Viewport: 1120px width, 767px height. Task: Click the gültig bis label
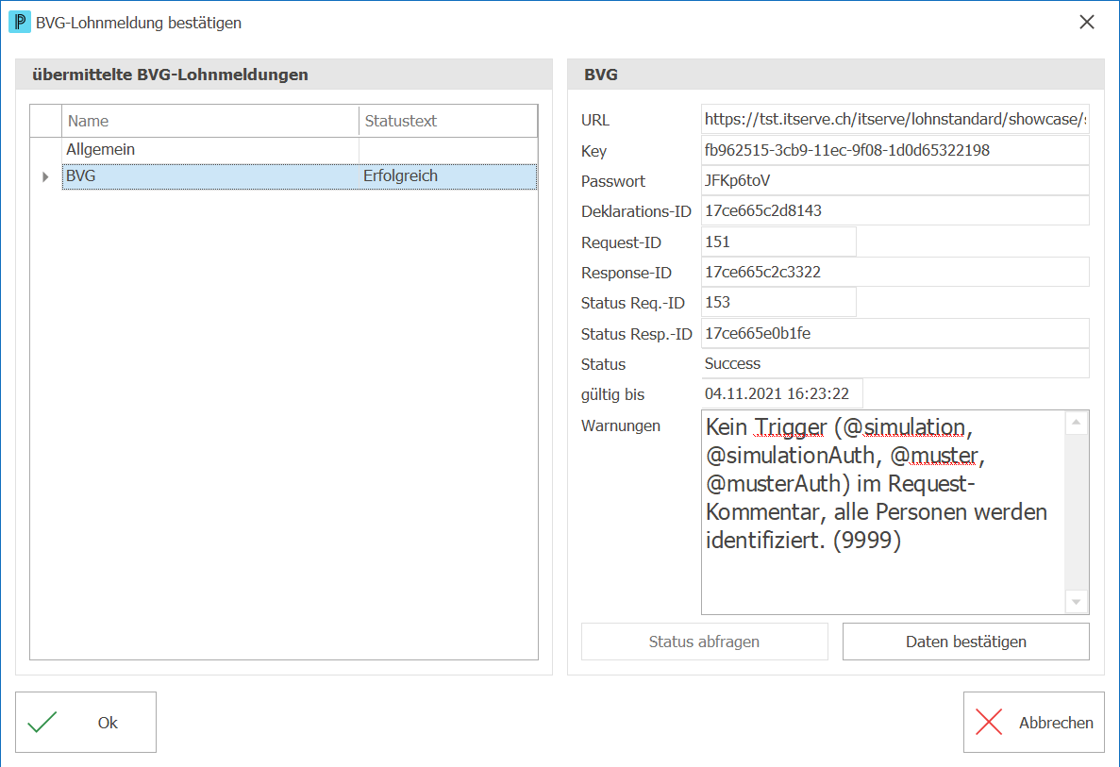[x=613, y=394]
